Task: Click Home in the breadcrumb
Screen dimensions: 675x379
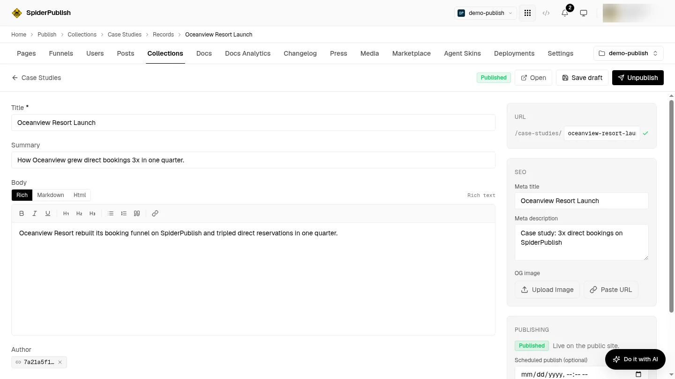Action: 19,35
